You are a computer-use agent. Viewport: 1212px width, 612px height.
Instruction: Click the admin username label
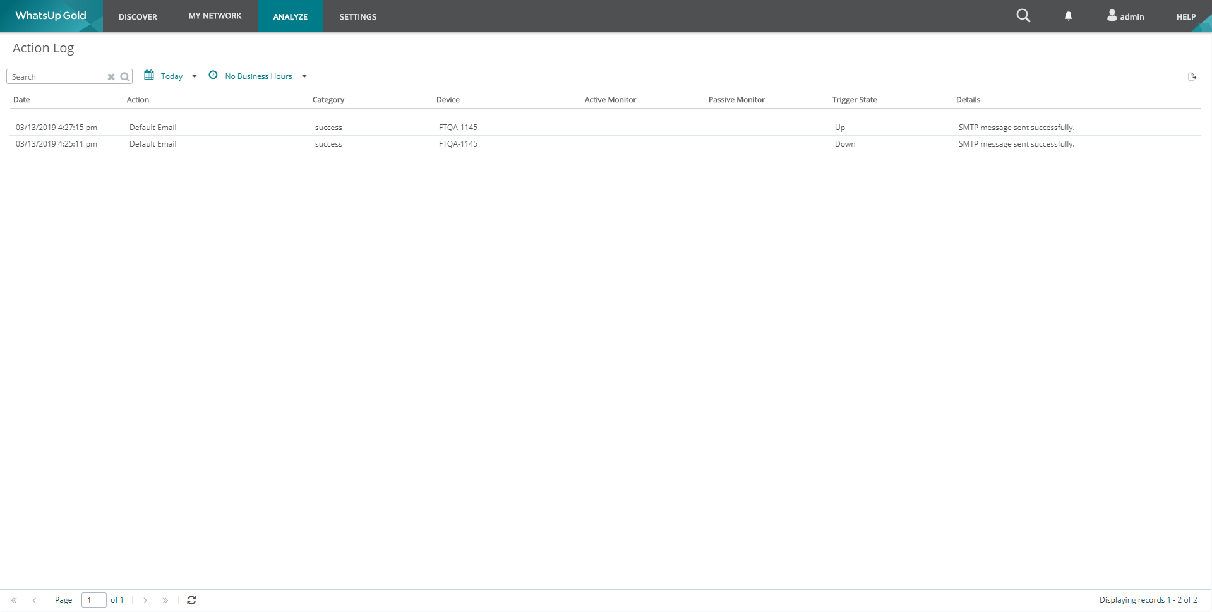click(x=1132, y=17)
